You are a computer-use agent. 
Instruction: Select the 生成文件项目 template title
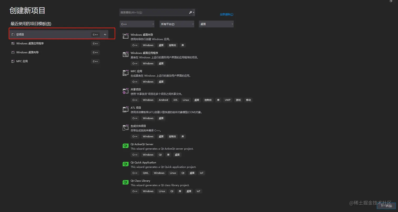[x=138, y=126]
